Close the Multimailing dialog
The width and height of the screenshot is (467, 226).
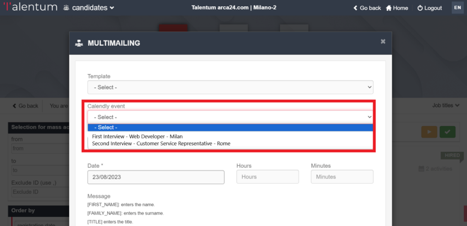click(383, 41)
